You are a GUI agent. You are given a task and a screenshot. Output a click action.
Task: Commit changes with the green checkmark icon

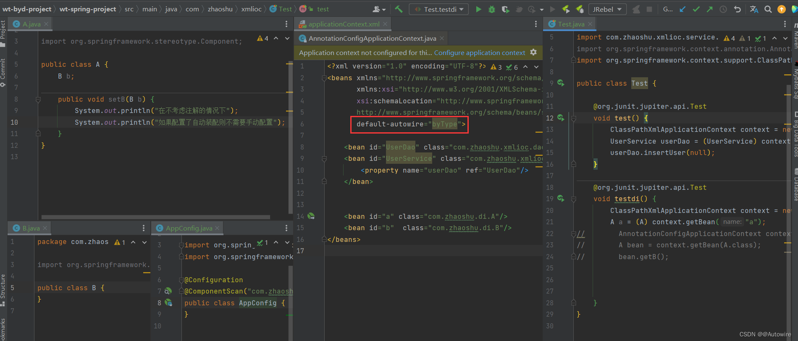point(696,9)
